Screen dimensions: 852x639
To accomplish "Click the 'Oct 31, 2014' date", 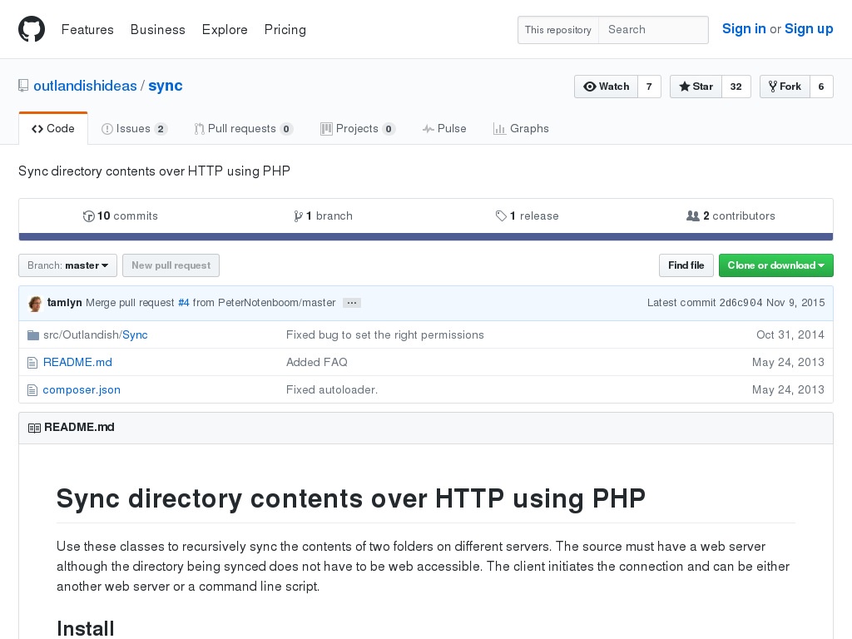I will (790, 335).
